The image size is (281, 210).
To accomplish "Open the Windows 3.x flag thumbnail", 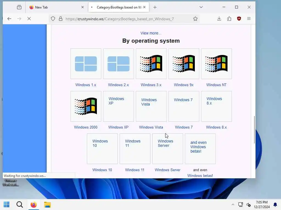I will click(151, 64).
